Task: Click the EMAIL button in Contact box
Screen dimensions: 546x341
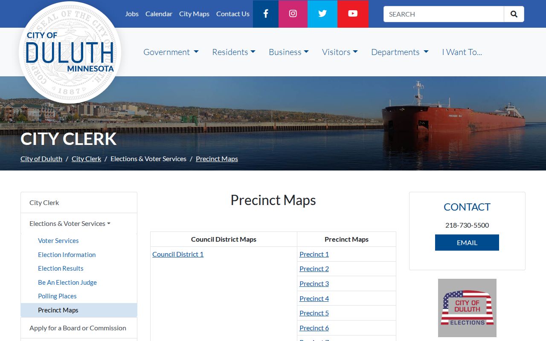Action: [467, 243]
